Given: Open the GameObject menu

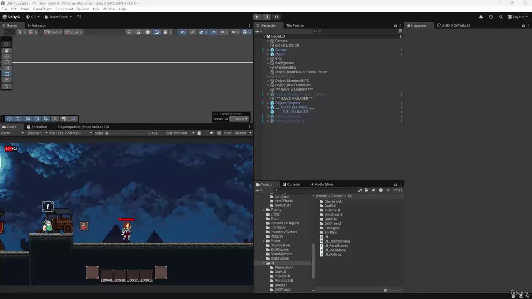Looking at the screenshot, I should (x=42, y=9).
